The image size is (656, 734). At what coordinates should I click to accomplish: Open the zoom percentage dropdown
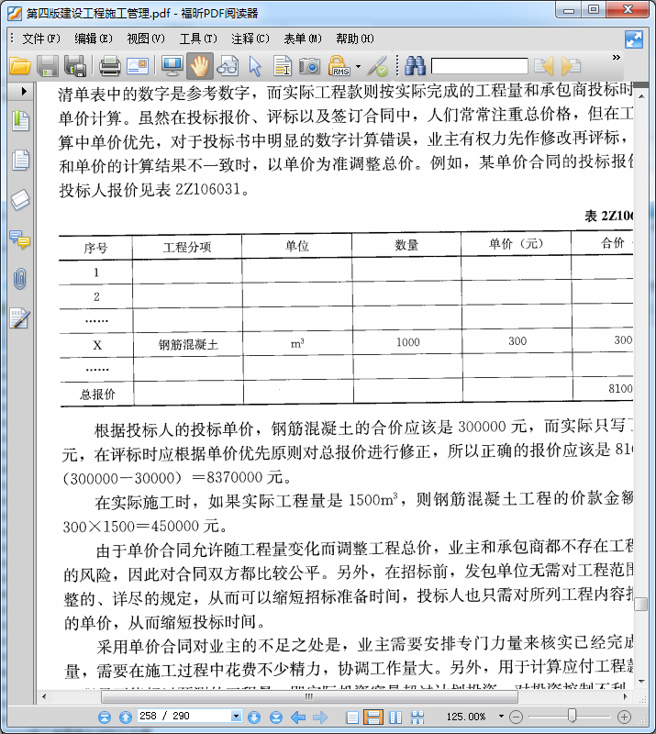(501, 717)
